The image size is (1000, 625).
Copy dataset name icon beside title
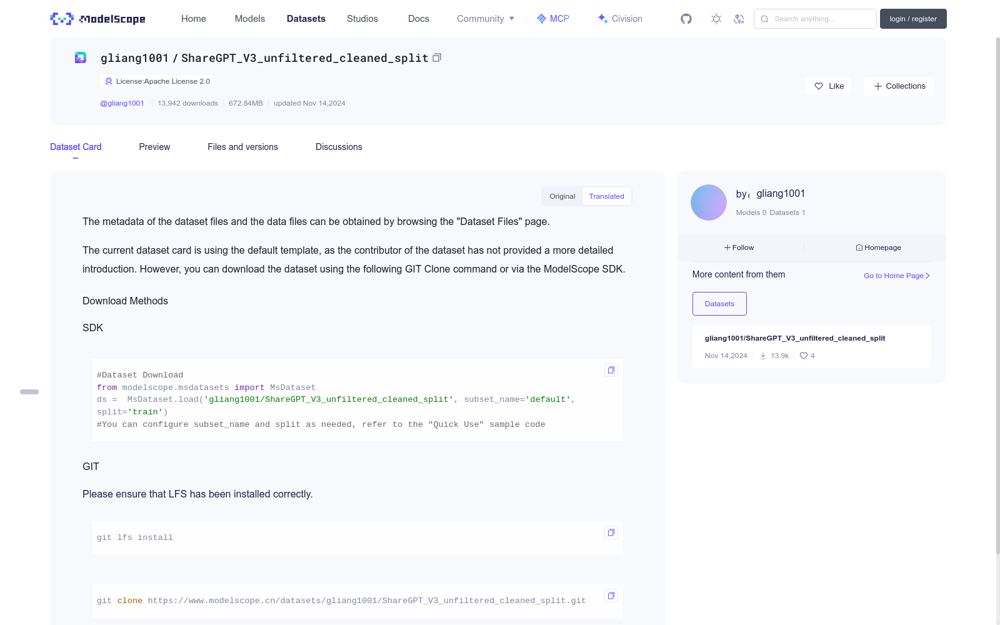tap(437, 57)
